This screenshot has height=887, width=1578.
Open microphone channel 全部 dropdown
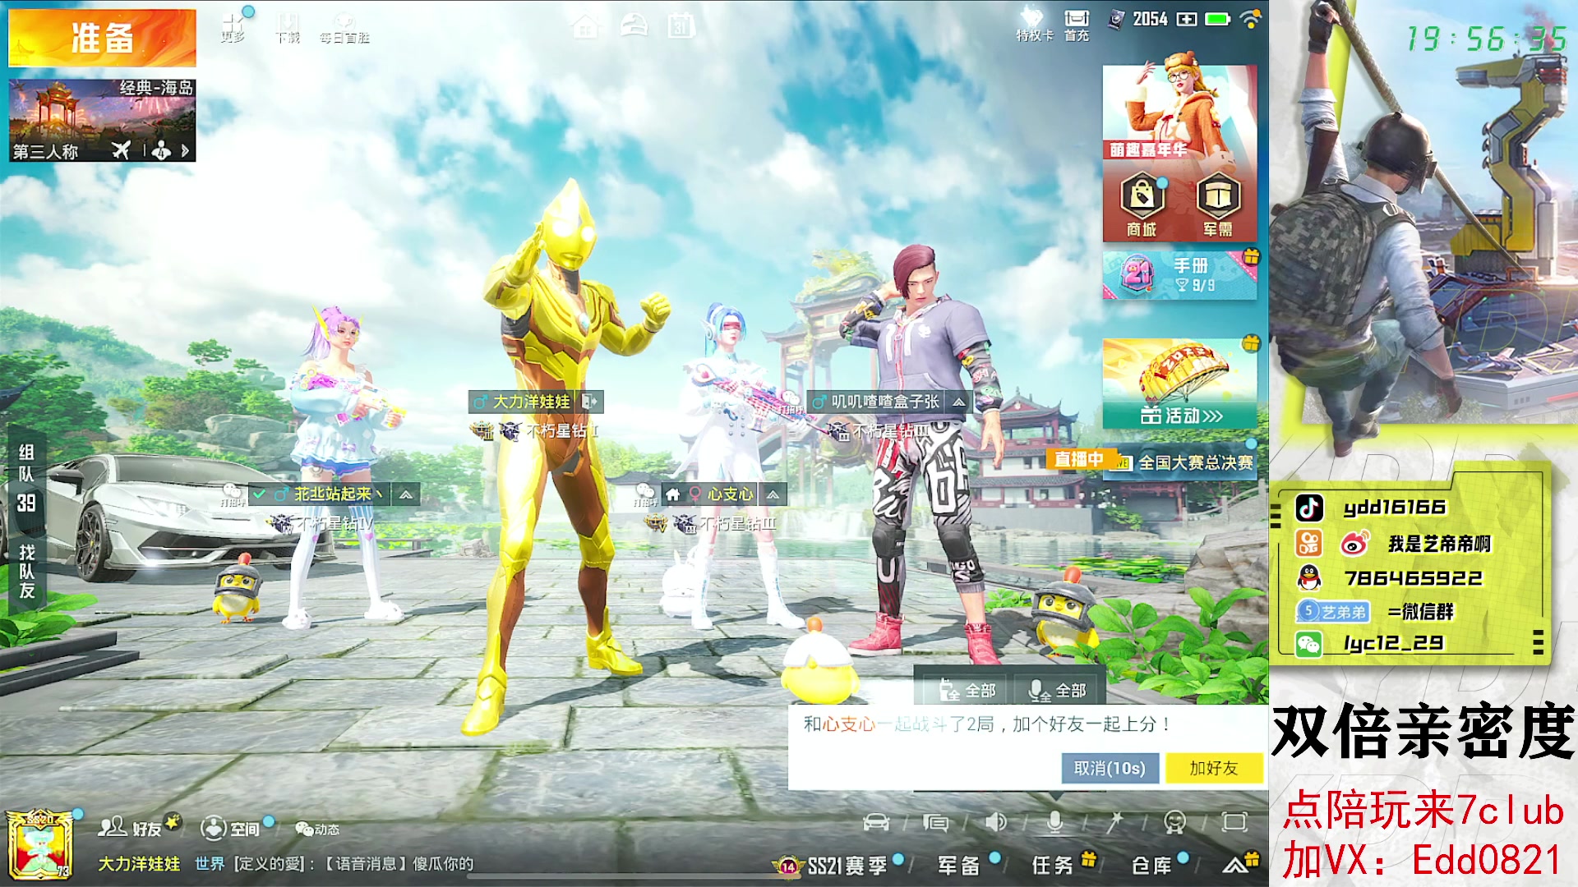coord(1058,690)
